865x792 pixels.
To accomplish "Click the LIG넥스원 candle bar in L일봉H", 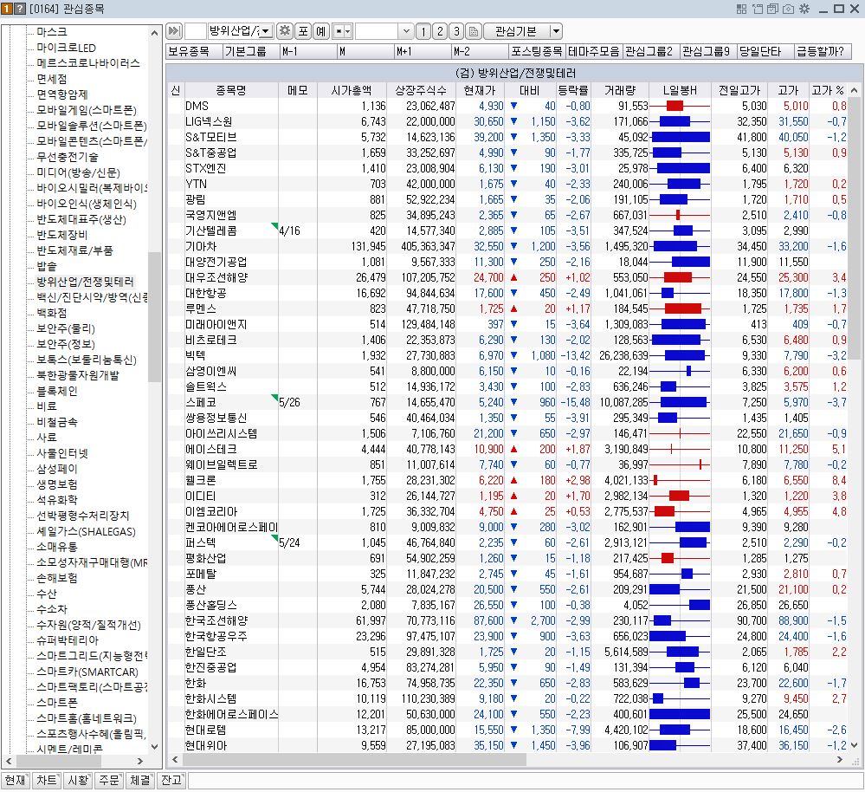I will (675, 120).
